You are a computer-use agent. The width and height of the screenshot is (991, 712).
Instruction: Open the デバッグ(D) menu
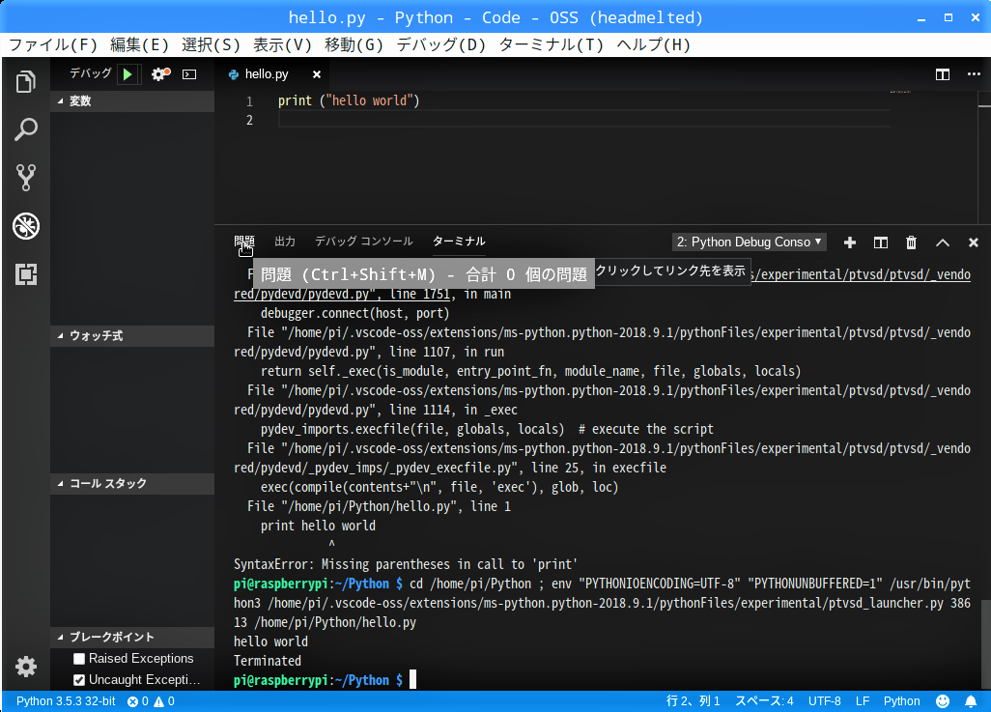point(440,44)
